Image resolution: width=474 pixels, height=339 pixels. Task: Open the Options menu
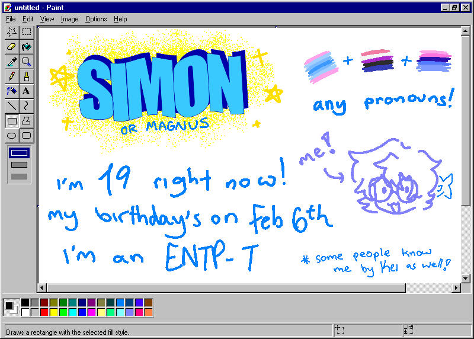point(96,19)
